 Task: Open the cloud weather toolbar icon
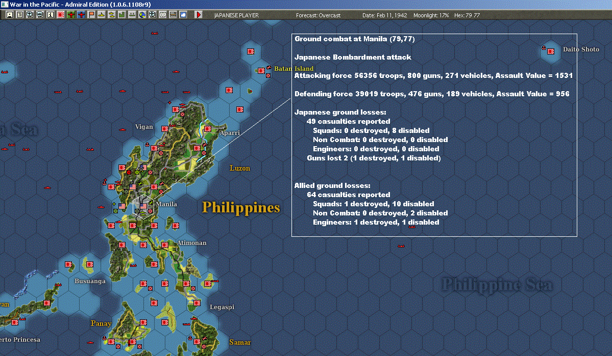(x=183, y=15)
